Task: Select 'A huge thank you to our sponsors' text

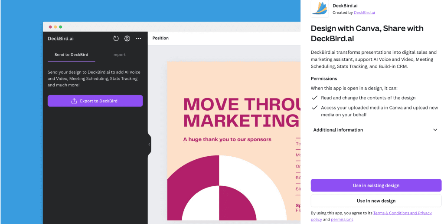Action: point(227,139)
